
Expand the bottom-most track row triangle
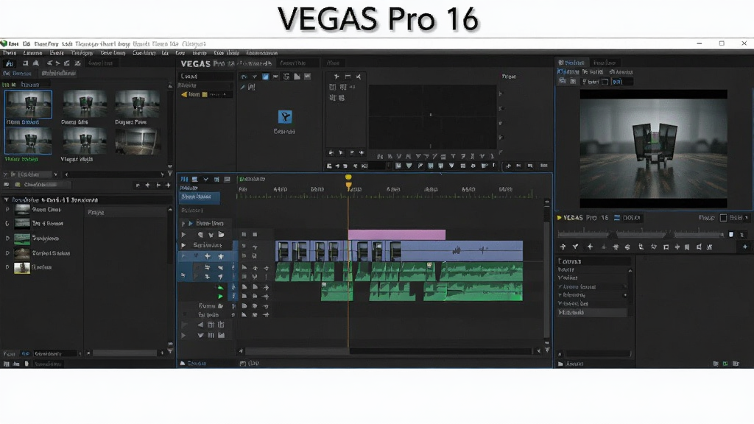[183, 336]
